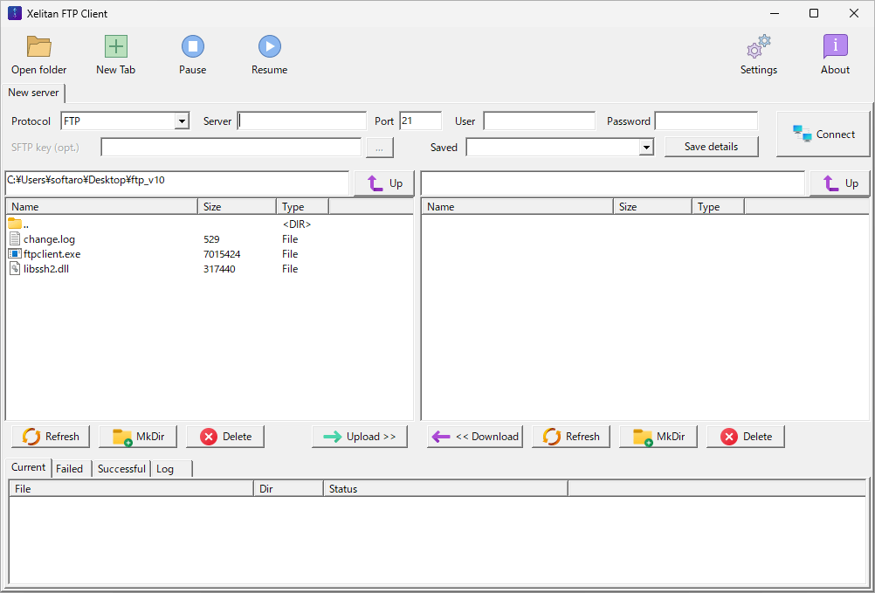
Task: Open the Protocol dropdown
Action: (182, 121)
